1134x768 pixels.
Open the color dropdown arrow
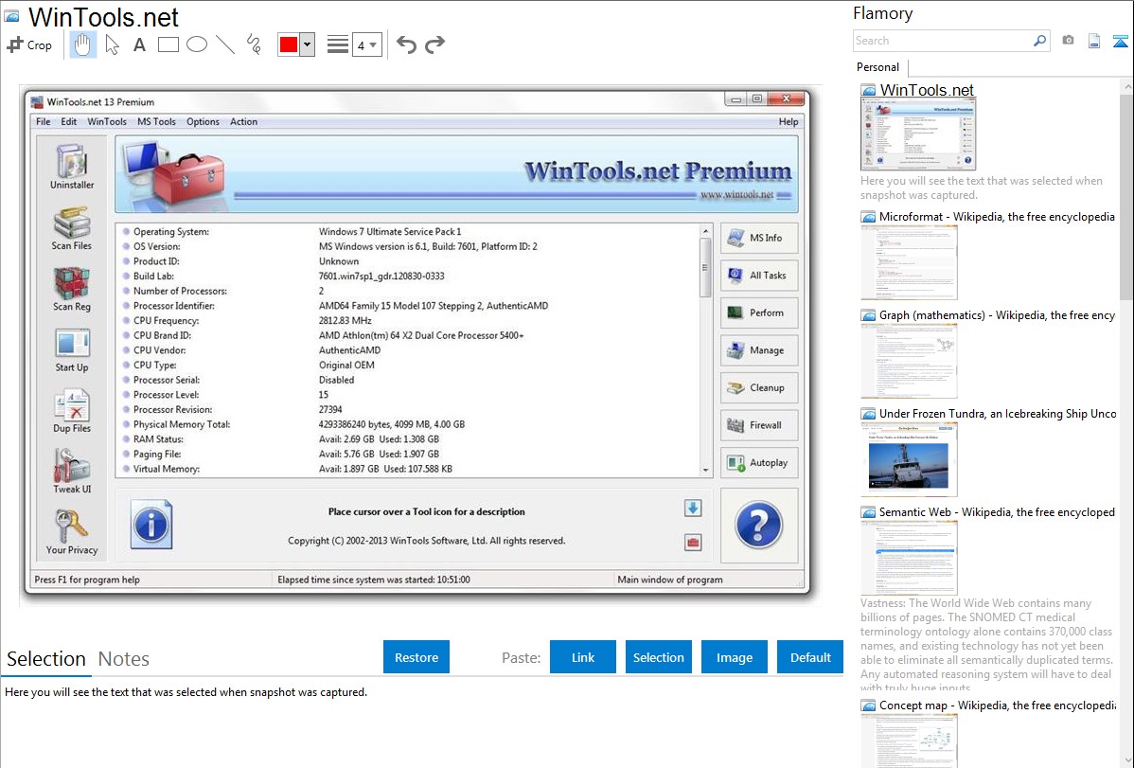[x=308, y=45]
